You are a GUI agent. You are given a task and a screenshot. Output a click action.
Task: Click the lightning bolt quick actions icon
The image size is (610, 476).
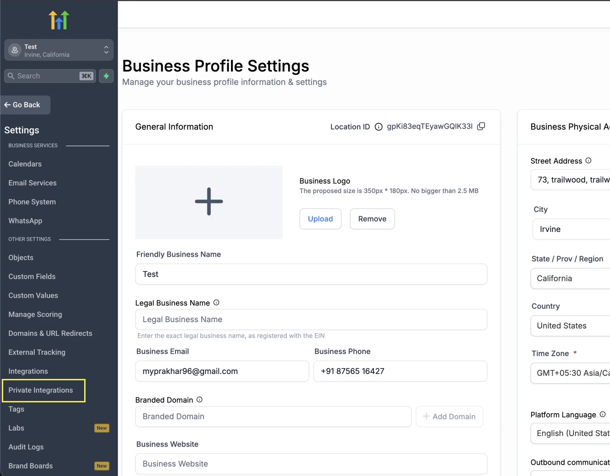106,76
